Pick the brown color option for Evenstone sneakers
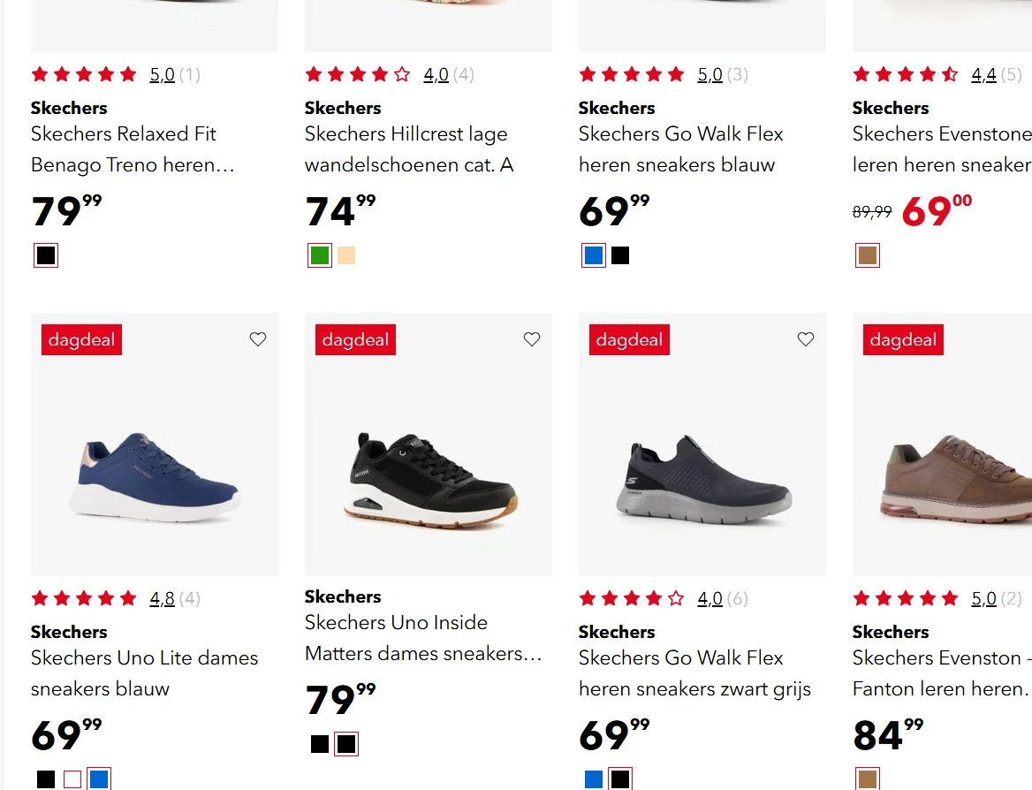This screenshot has width=1032, height=790. (x=867, y=254)
